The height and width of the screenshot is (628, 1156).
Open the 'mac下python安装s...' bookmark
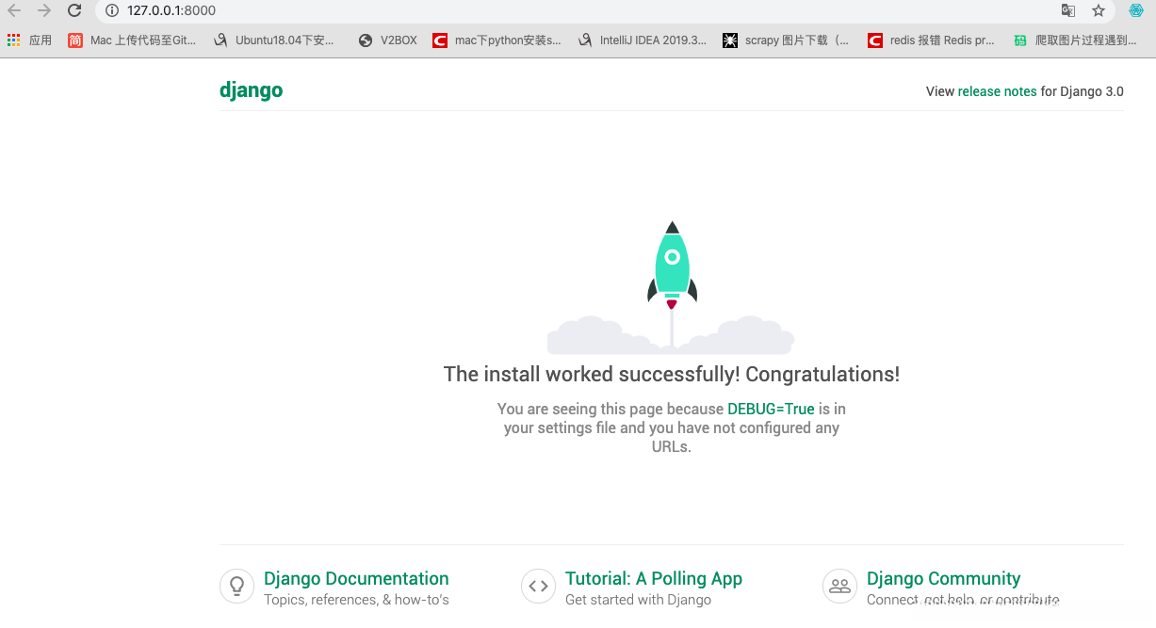point(497,40)
